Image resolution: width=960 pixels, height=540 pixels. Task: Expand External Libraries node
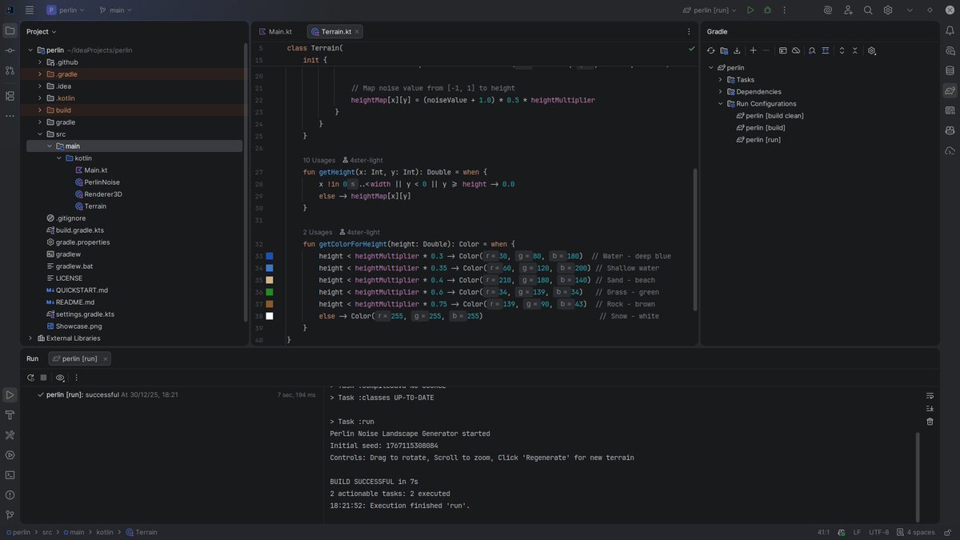(x=30, y=338)
